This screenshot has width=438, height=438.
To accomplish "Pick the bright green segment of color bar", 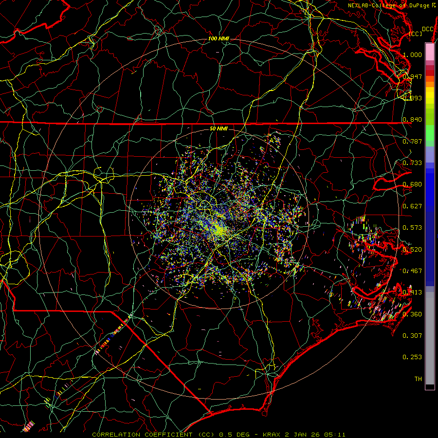I will (430, 133).
